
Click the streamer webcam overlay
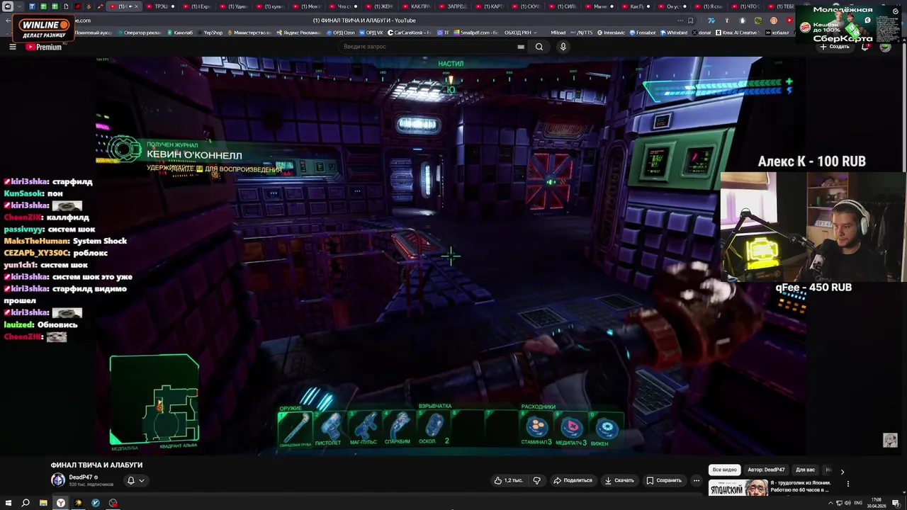[x=813, y=227]
